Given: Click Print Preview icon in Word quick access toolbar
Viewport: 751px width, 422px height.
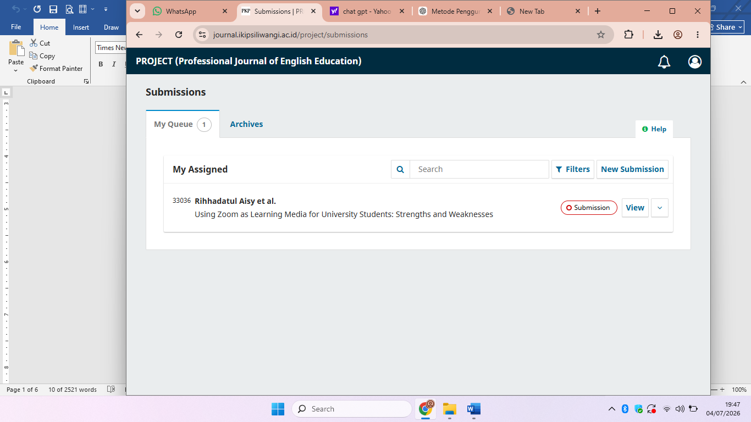Looking at the screenshot, I should (x=69, y=9).
